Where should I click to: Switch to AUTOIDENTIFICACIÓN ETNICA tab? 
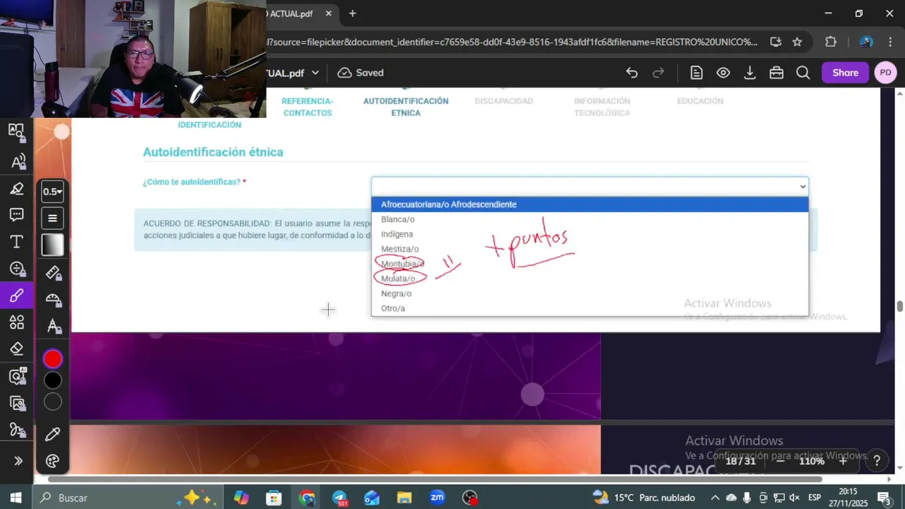pyautogui.click(x=406, y=107)
